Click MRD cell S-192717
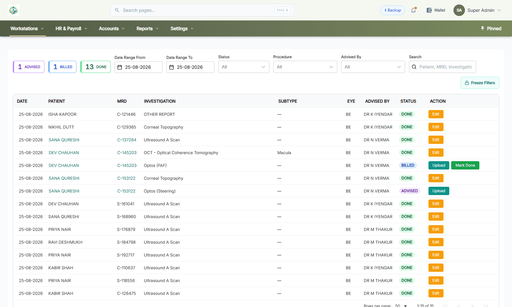 (125, 255)
